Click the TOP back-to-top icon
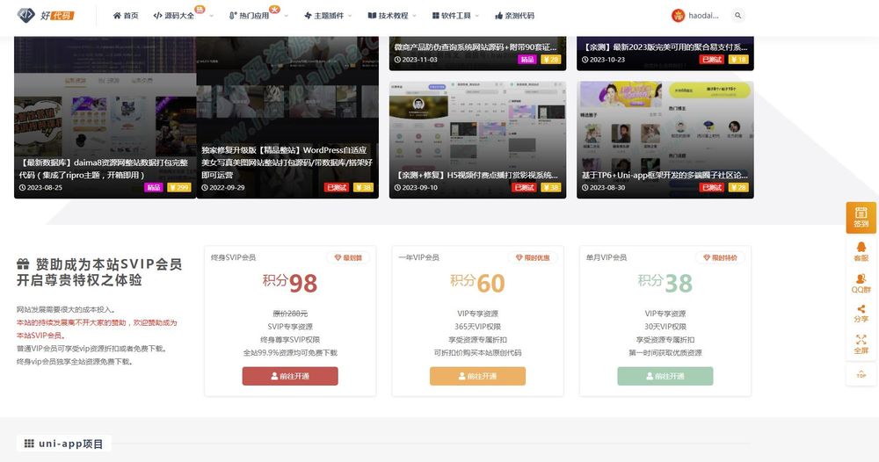 tap(861, 375)
